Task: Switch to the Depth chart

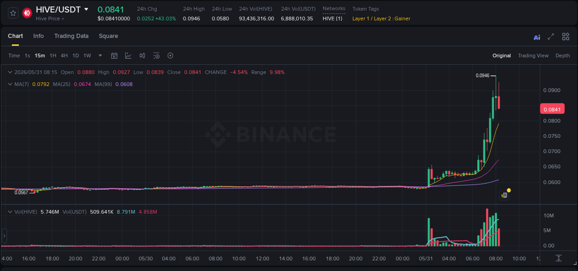Action: 563,55
